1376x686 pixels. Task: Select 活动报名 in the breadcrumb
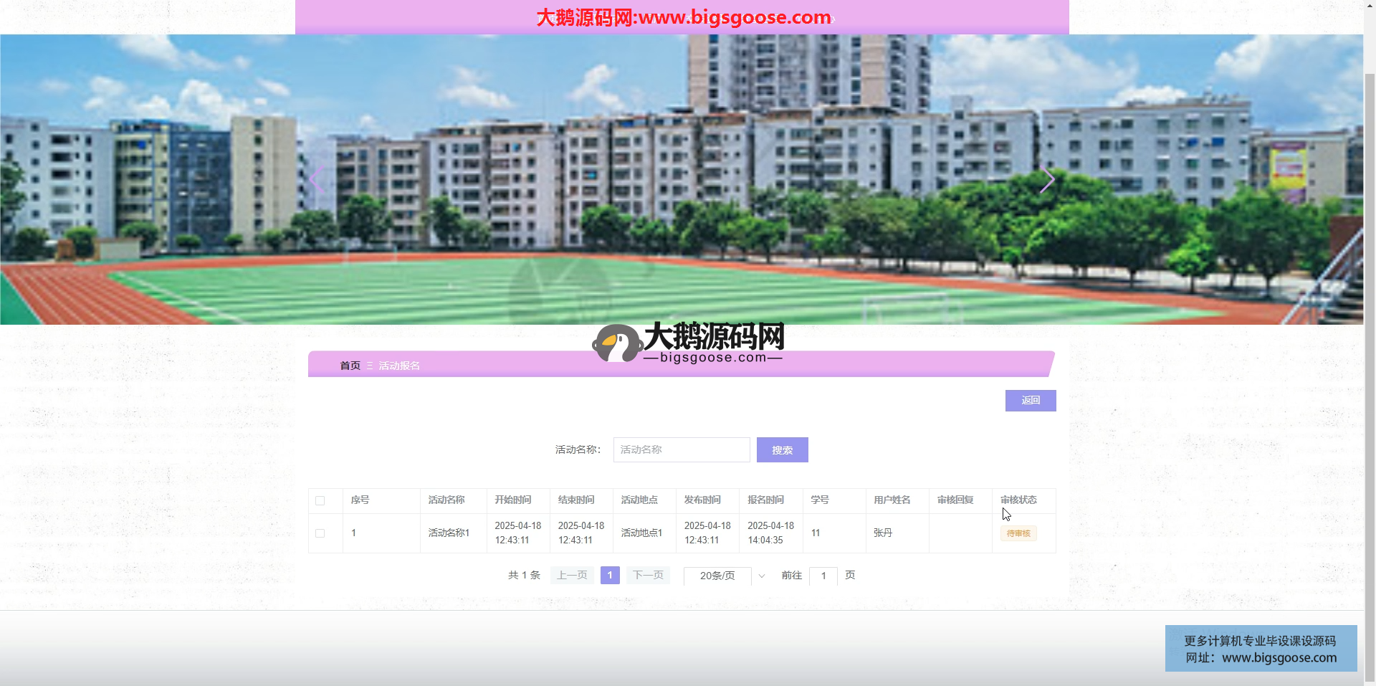pyautogui.click(x=399, y=366)
